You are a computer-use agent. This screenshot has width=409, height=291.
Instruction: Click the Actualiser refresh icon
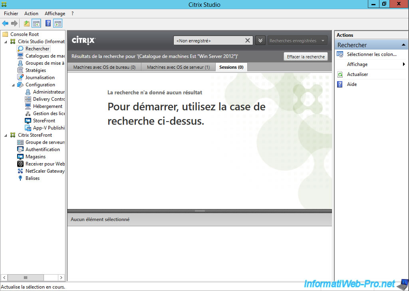pos(340,74)
